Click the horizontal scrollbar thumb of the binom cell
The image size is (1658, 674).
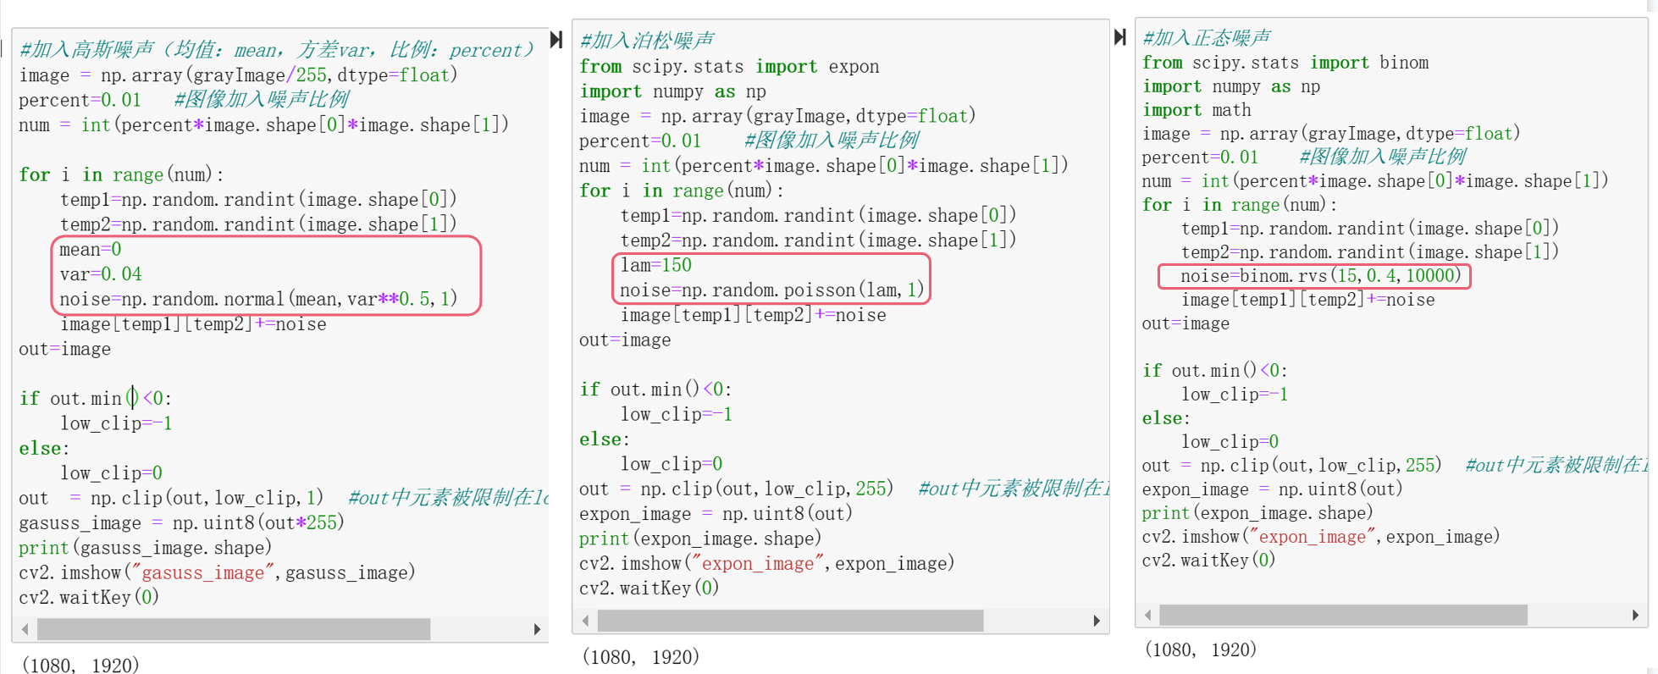pyautogui.click(x=1343, y=615)
